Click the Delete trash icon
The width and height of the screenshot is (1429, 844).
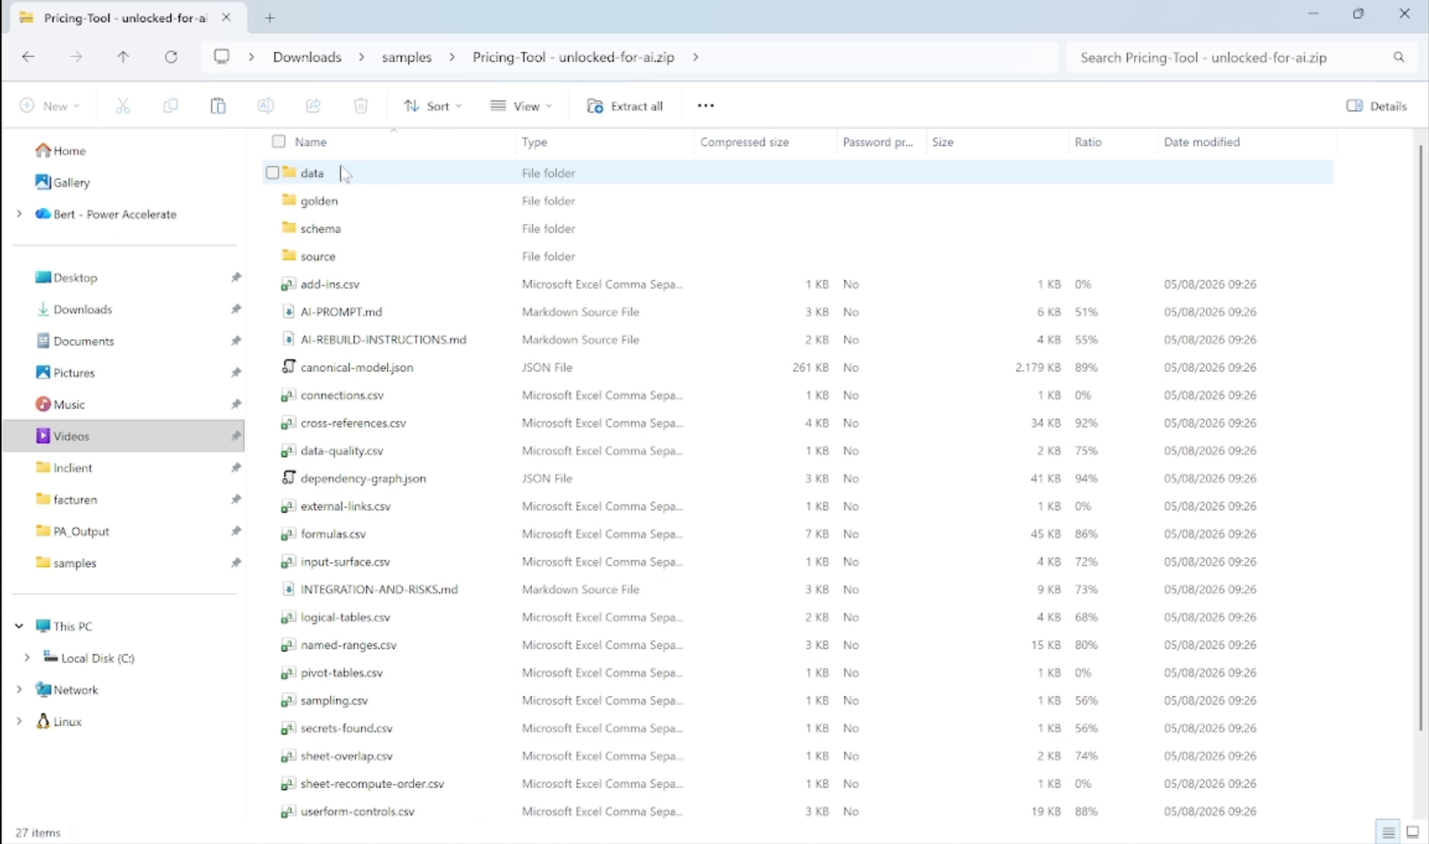click(x=361, y=106)
